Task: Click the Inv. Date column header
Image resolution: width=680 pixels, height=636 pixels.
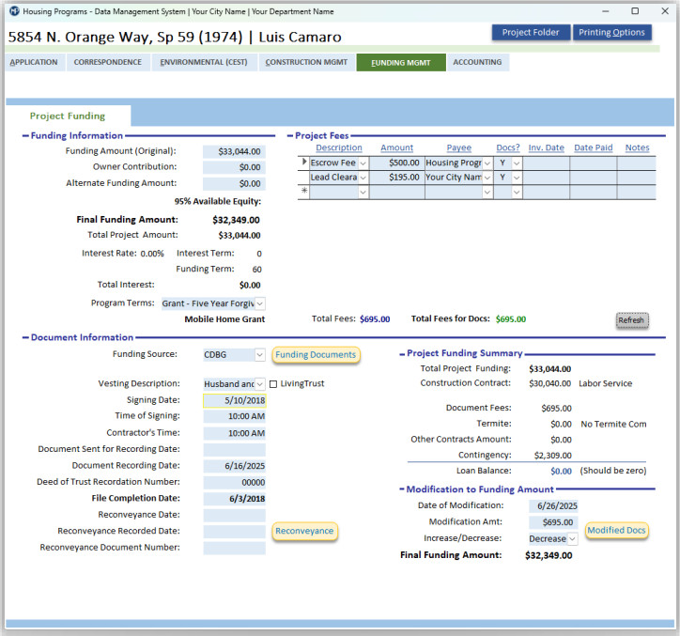Action: 546,147
